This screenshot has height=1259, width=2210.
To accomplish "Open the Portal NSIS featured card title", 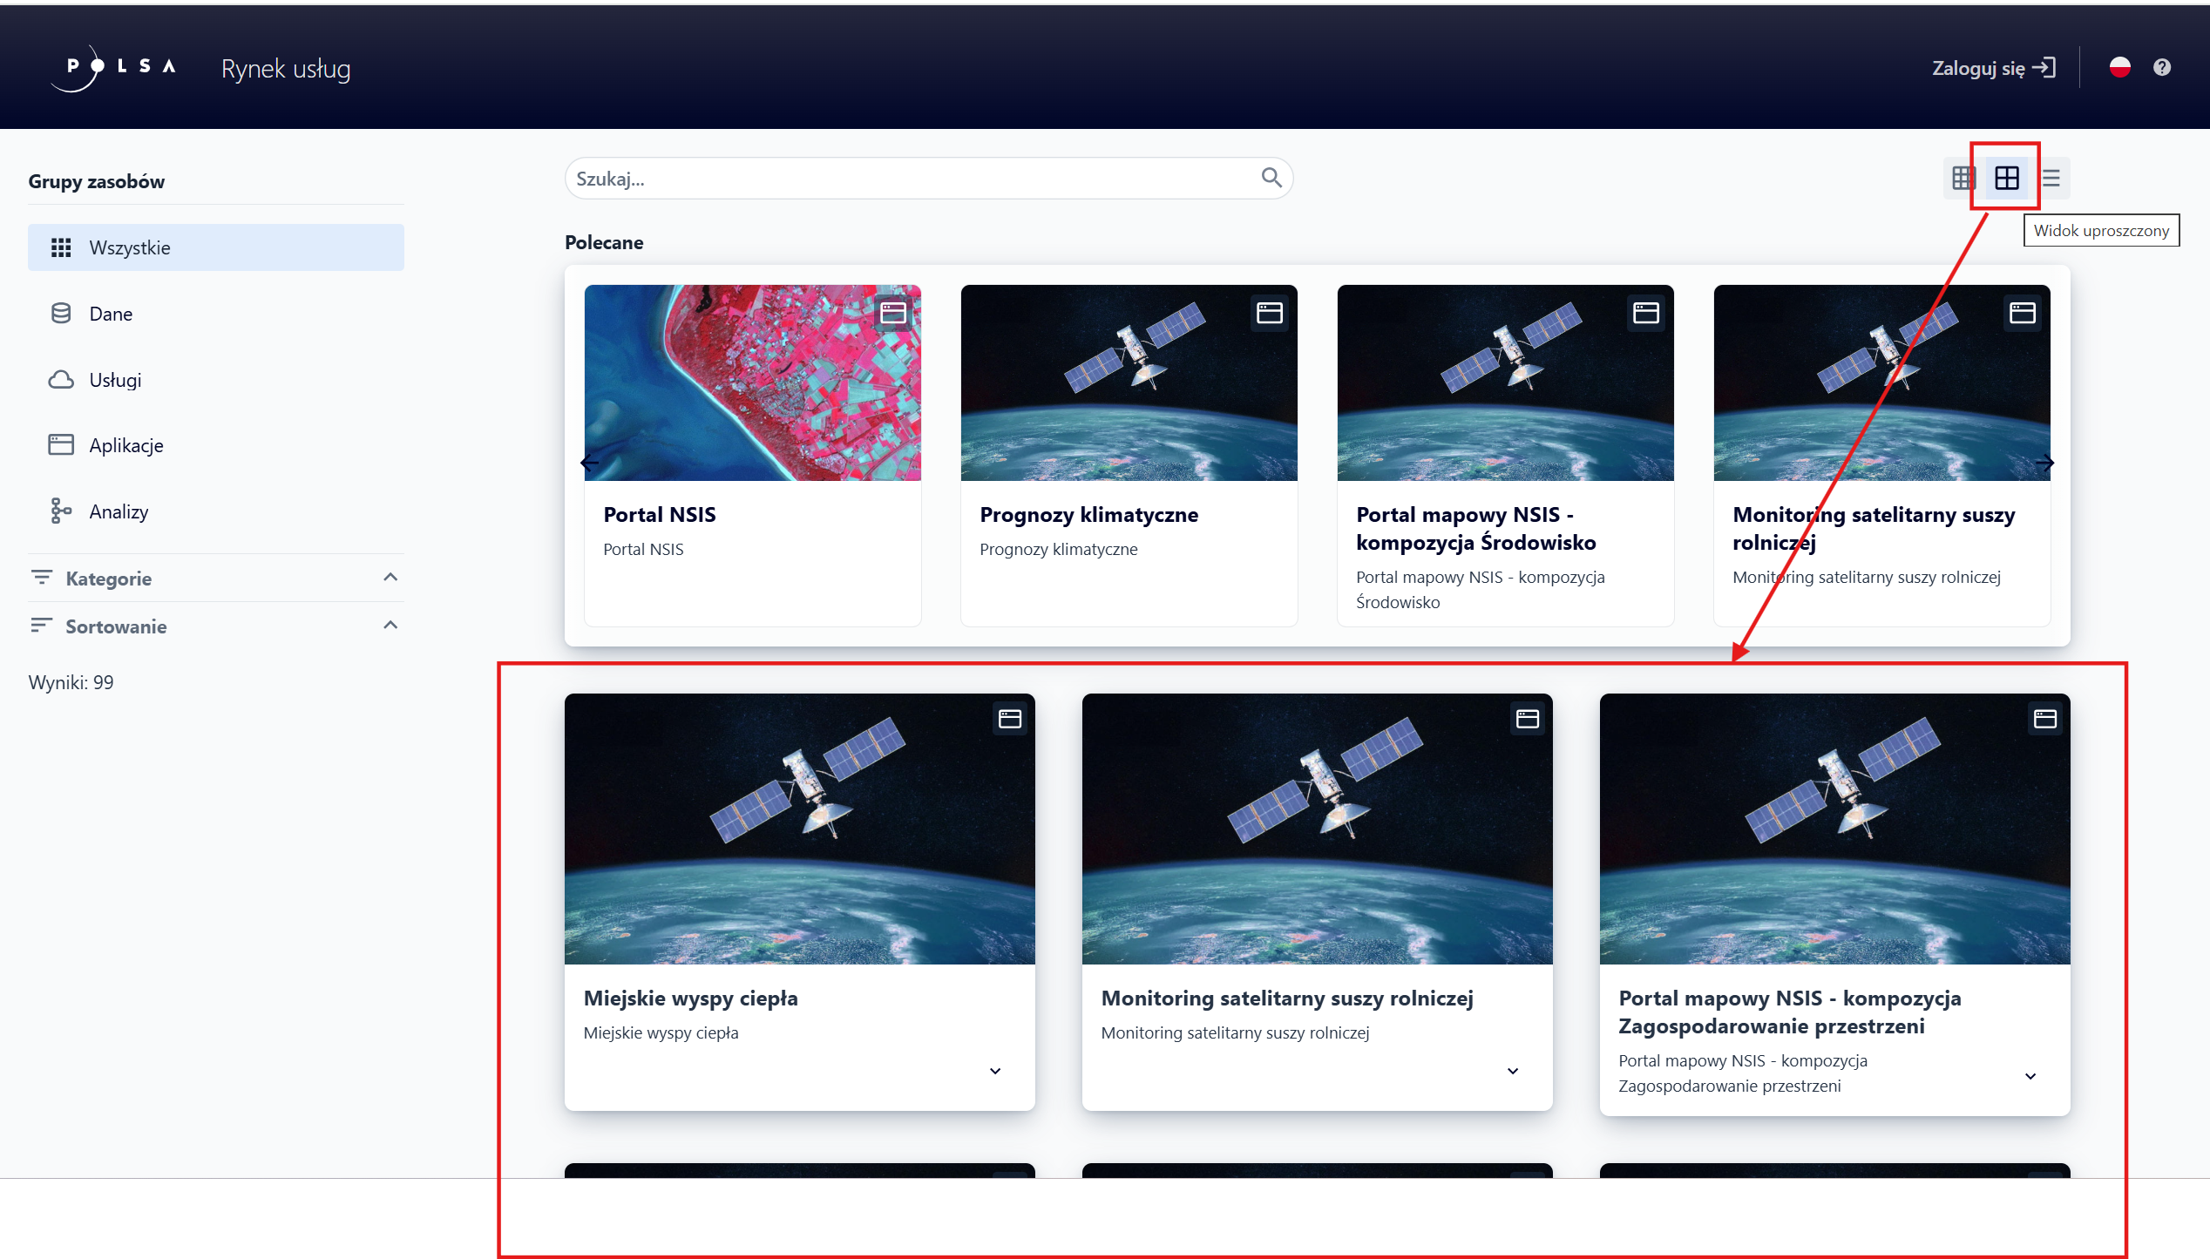I will pyautogui.click(x=660, y=515).
